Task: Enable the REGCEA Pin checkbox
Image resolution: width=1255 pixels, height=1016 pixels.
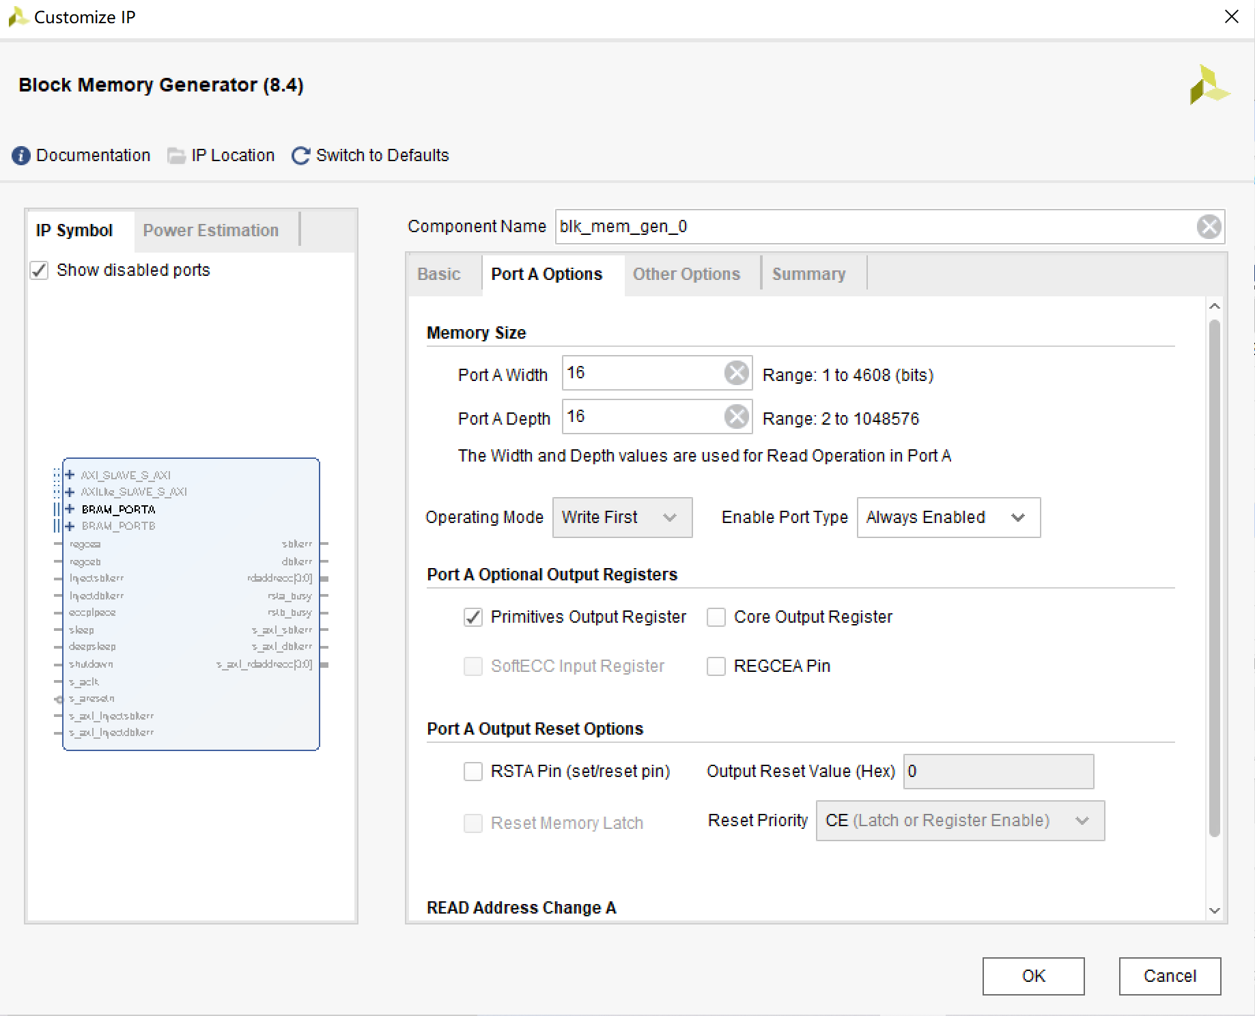Action: (x=716, y=666)
